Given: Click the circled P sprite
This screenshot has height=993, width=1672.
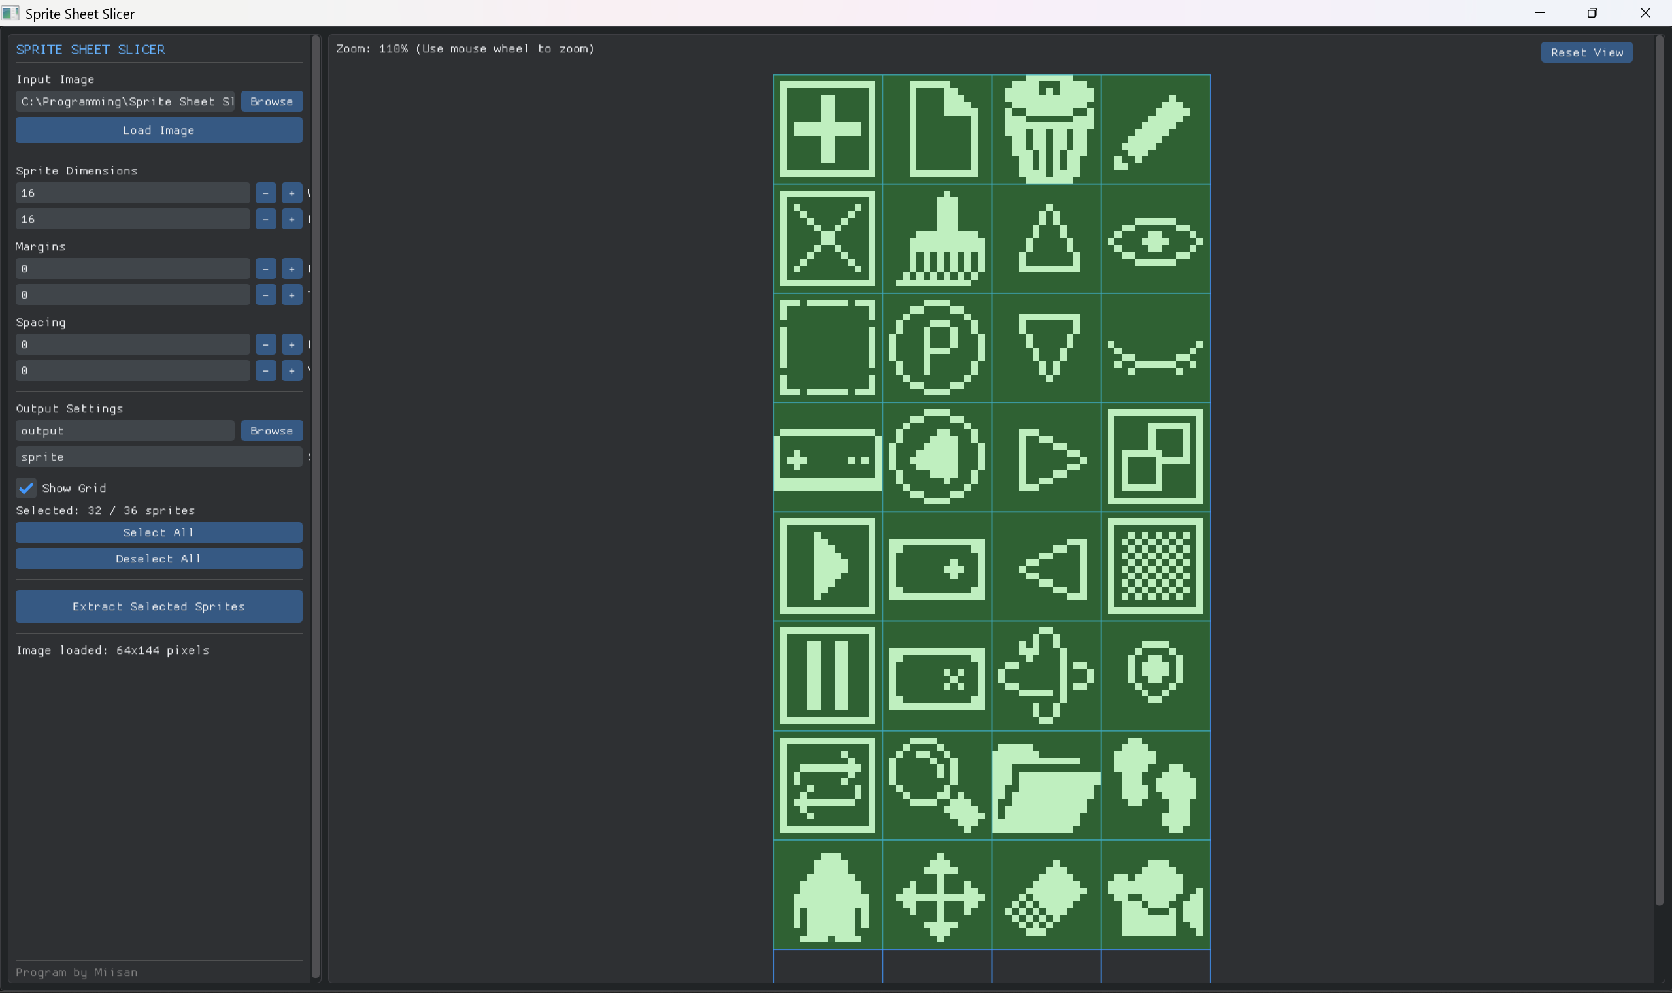Looking at the screenshot, I should pyautogui.click(x=937, y=348).
